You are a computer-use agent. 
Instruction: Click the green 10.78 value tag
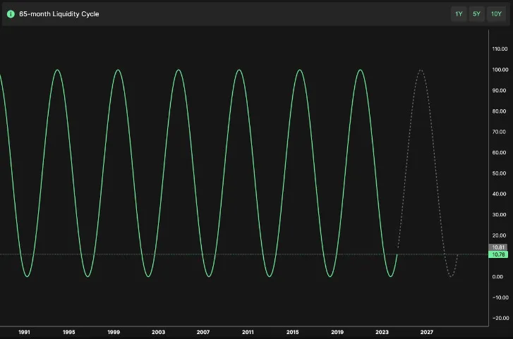(497, 254)
